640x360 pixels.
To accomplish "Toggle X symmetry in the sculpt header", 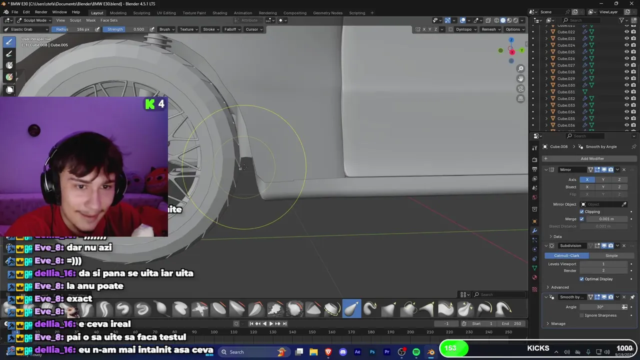I will click(x=424, y=29).
